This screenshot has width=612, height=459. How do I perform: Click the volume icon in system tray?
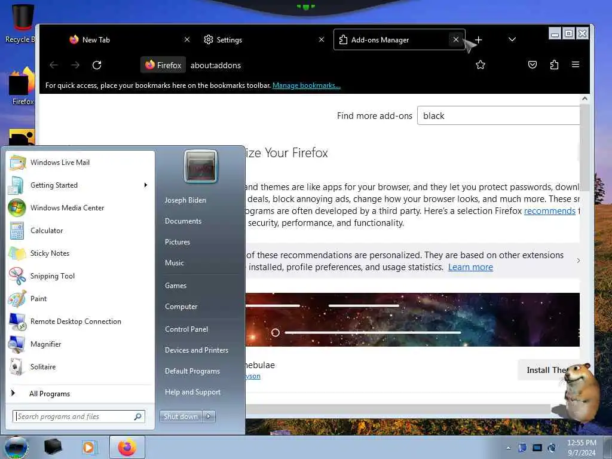tap(552, 448)
